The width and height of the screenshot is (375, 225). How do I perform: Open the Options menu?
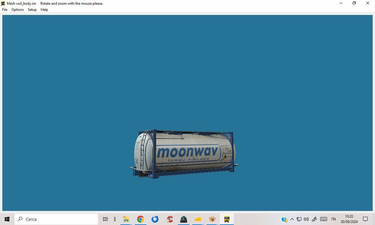click(18, 10)
